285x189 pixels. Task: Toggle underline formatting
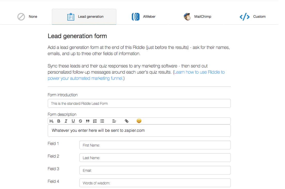coord(73,121)
